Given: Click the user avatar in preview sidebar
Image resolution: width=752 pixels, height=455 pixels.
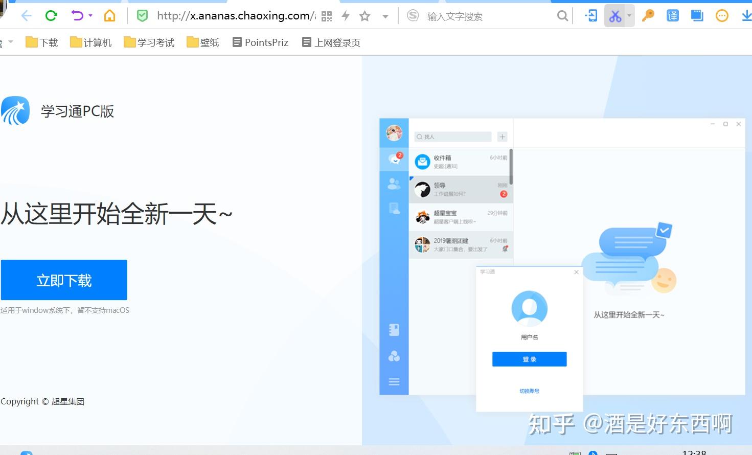Looking at the screenshot, I should click(394, 133).
